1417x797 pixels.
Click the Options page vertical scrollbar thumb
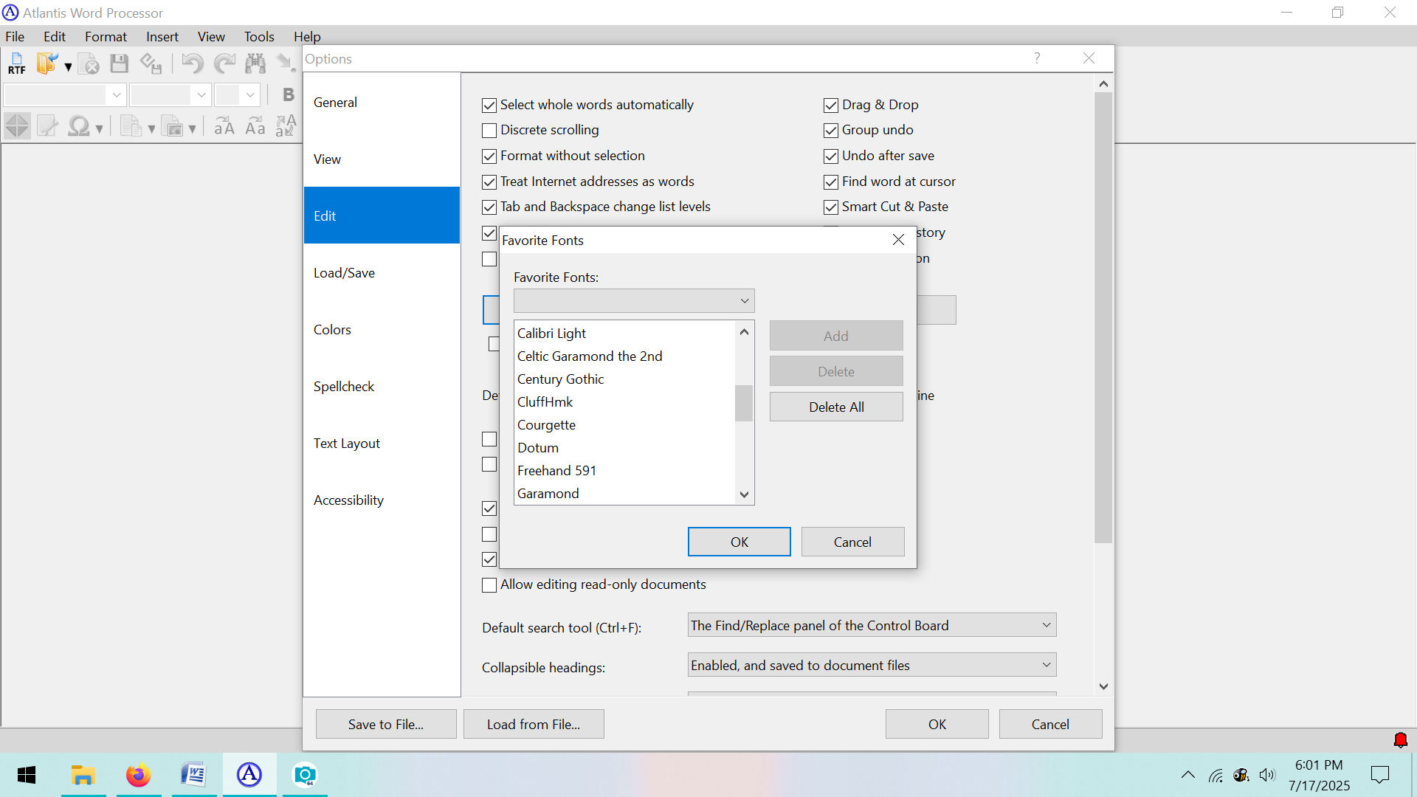[1103, 317]
